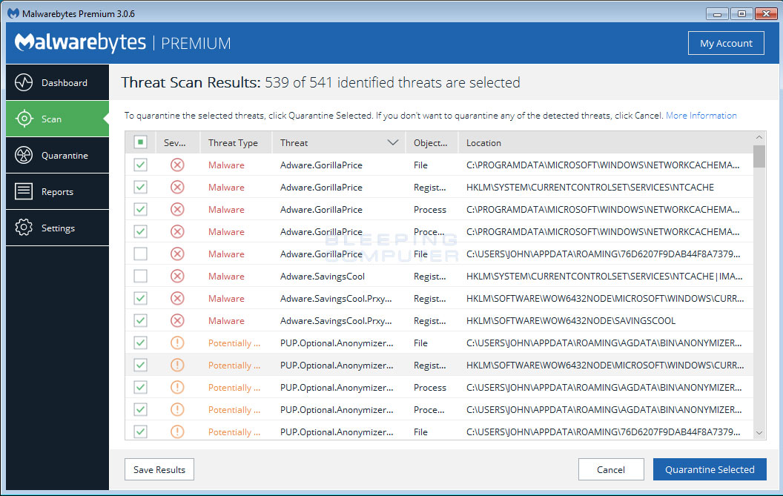
Task: Click the orange warning icon on first PUP.Optional.Anonymizer row
Action: [x=176, y=343]
